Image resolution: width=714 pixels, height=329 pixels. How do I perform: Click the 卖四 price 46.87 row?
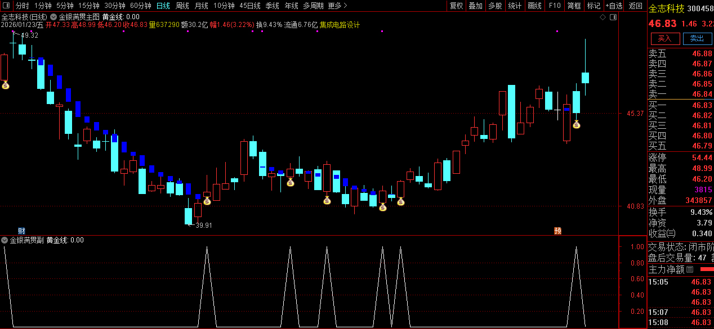[680, 64]
